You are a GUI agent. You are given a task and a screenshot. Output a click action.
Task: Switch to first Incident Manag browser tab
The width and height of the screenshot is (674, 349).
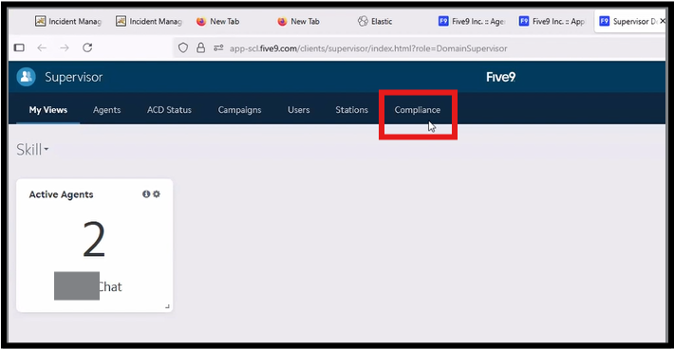[68, 21]
